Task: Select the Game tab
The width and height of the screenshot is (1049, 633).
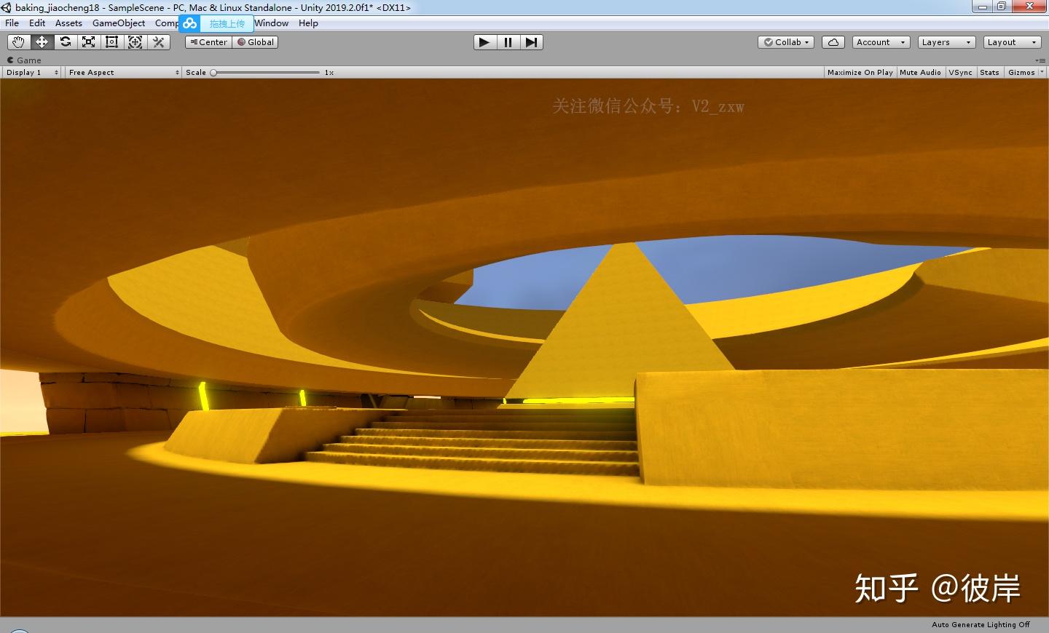Action: (x=24, y=60)
